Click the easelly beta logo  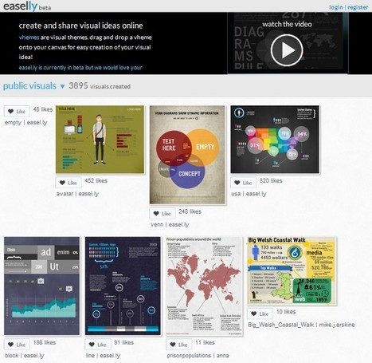(x=27, y=6)
